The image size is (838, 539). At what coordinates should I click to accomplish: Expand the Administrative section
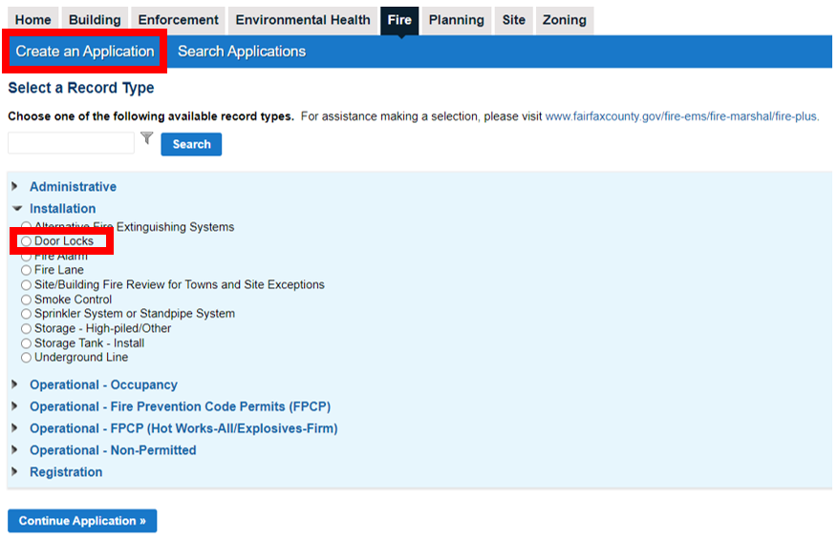(73, 187)
